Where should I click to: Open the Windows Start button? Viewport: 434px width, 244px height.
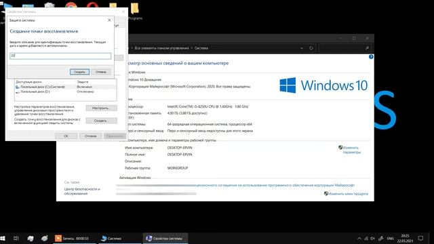click(3, 238)
